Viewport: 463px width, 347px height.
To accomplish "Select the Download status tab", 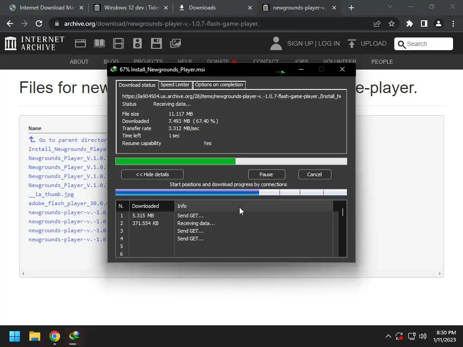I will 137,85.
